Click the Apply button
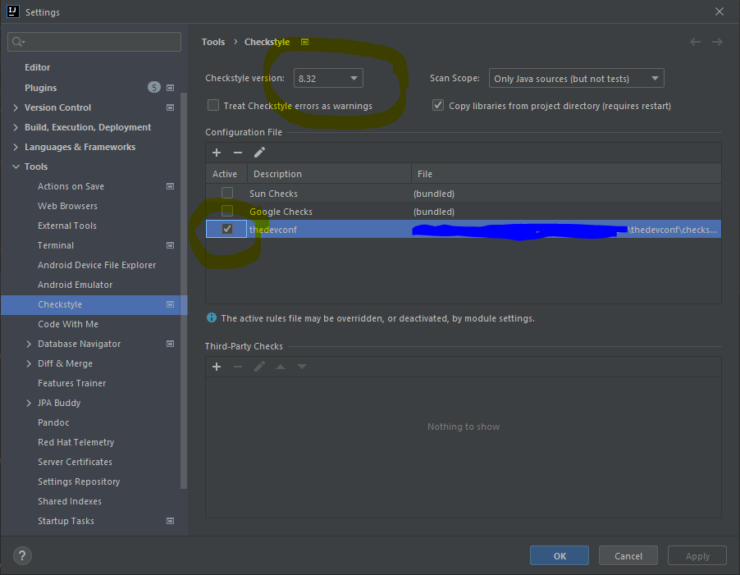The image size is (740, 575). [697, 555]
